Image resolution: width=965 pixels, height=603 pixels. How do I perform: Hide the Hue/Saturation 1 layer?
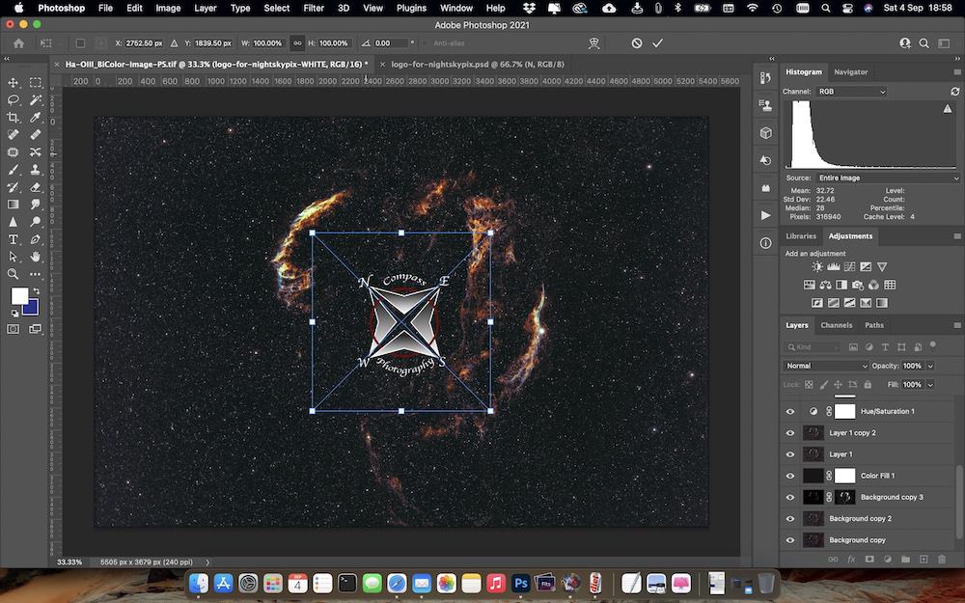(790, 412)
